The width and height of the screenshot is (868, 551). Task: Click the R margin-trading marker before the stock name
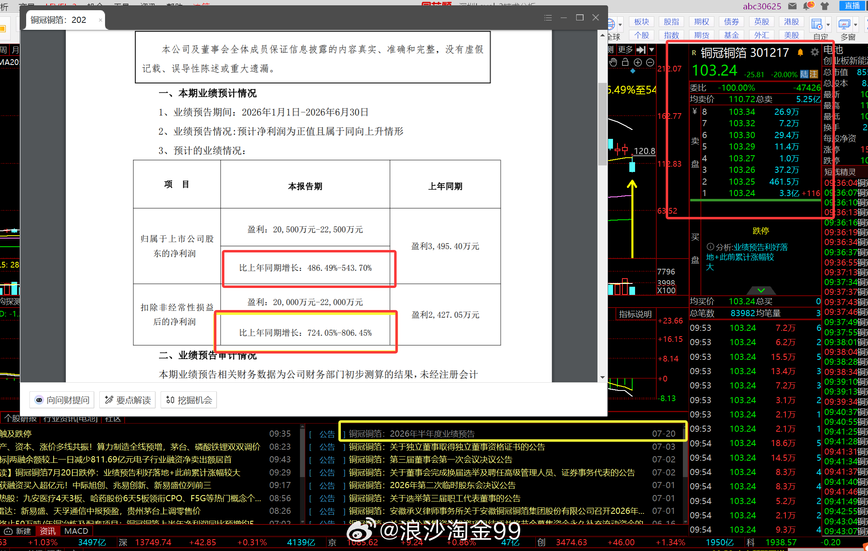tap(694, 53)
